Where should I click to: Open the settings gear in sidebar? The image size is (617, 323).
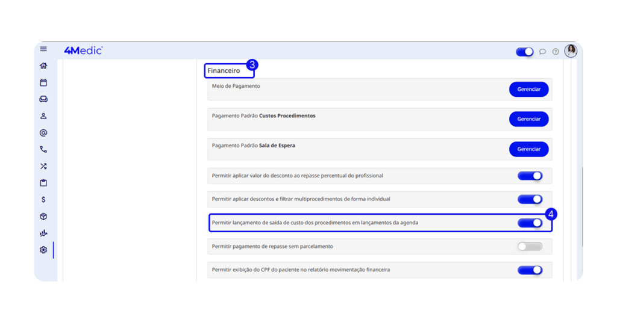click(x=43, y=250)
